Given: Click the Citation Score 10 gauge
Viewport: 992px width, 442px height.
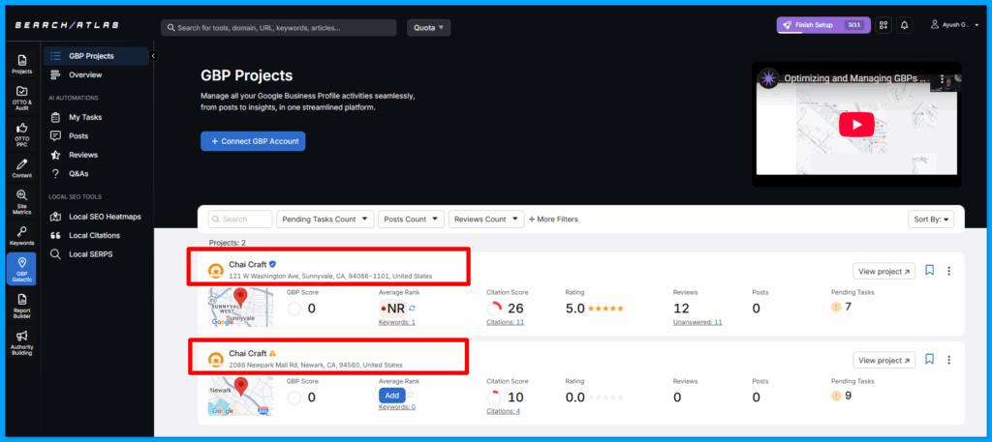Looking at the screenshot, I should pyautogui.click(x=495, y=398).
